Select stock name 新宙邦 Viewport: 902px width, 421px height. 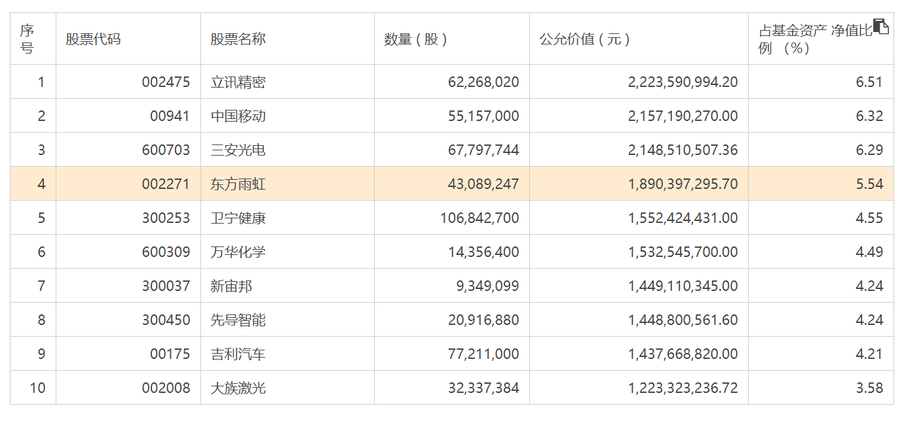[x=231, y=286]
